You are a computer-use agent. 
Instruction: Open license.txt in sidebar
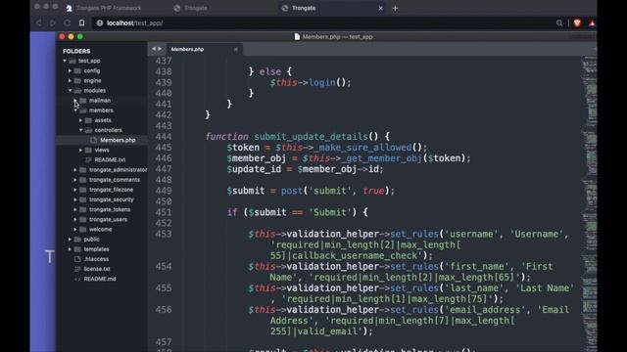97,269
